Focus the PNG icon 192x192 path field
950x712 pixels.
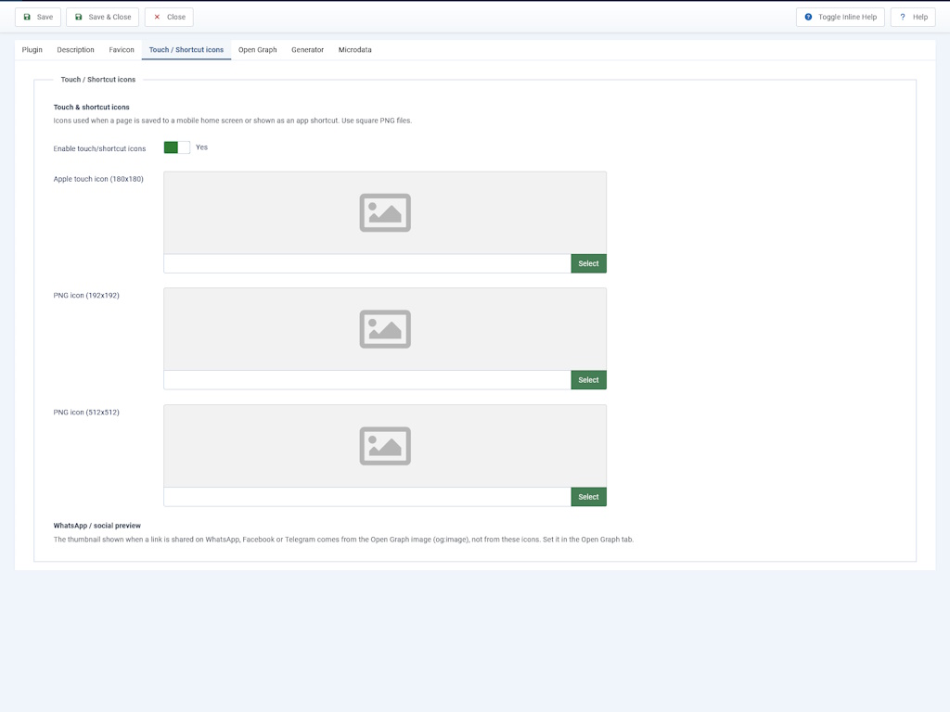(367, 379)
